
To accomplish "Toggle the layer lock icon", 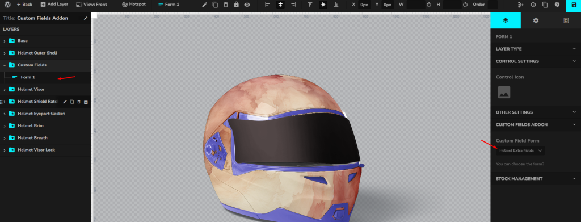I will click(x=237, y=5).
